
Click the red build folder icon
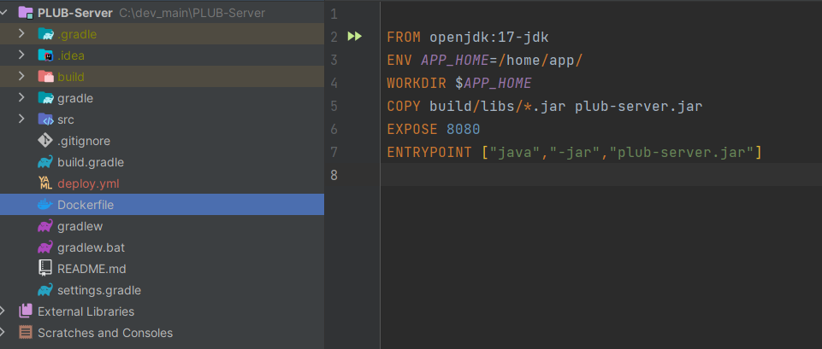coord(45,77)
